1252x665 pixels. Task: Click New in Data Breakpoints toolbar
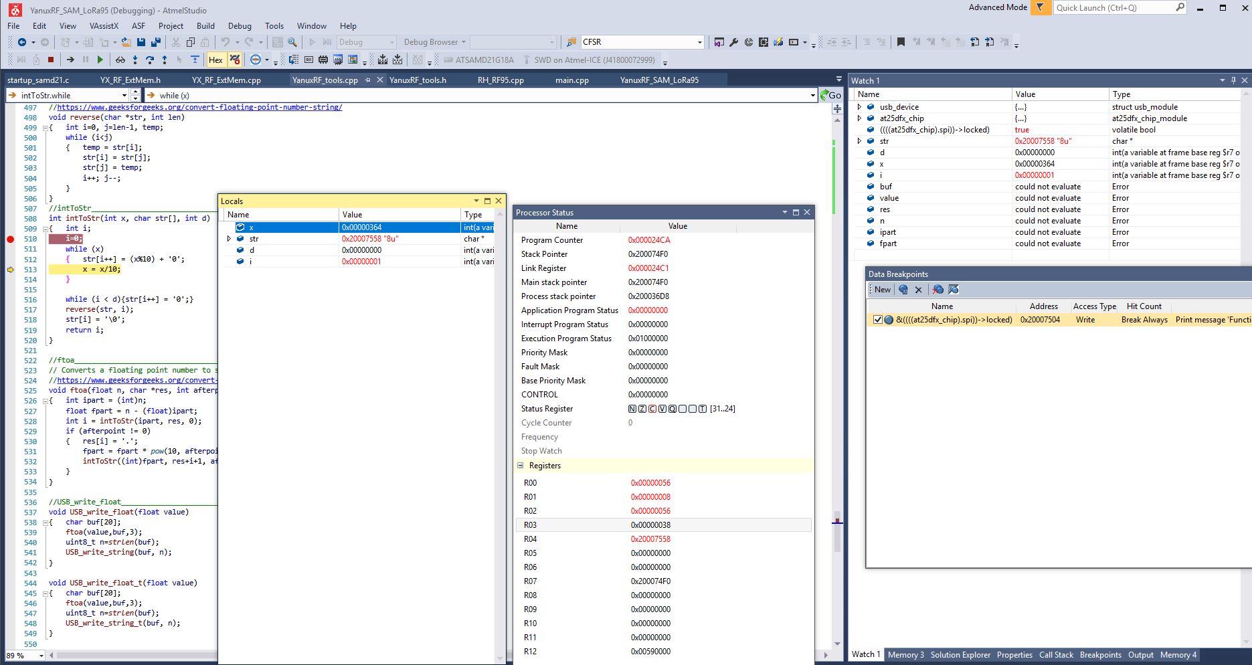883,290
